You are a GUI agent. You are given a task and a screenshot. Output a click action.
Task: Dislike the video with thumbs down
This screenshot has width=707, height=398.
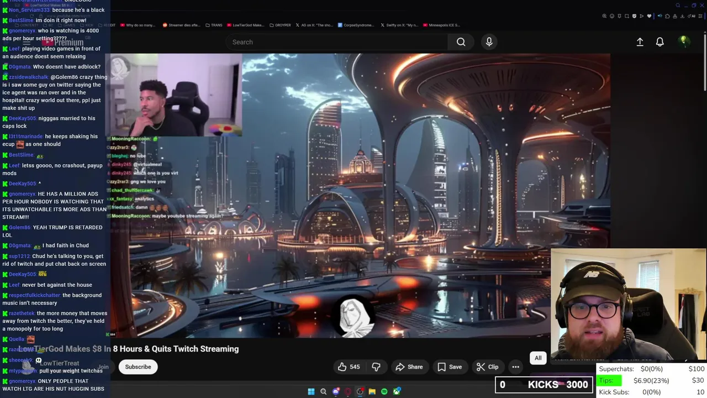tap(376, 366)
